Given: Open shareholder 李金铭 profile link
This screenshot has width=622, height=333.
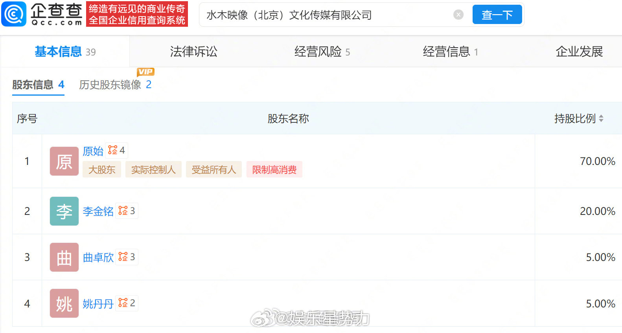Looking at the screenshot, I should click(98, 211).
